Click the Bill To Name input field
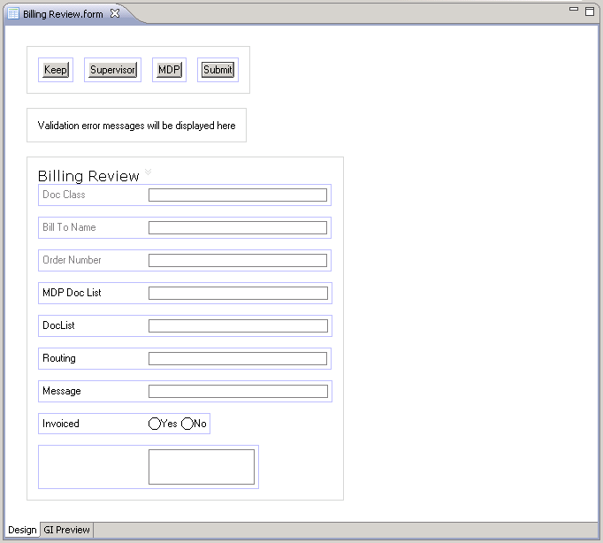Screen dimensions: 603x543 (x=238, y=227)
